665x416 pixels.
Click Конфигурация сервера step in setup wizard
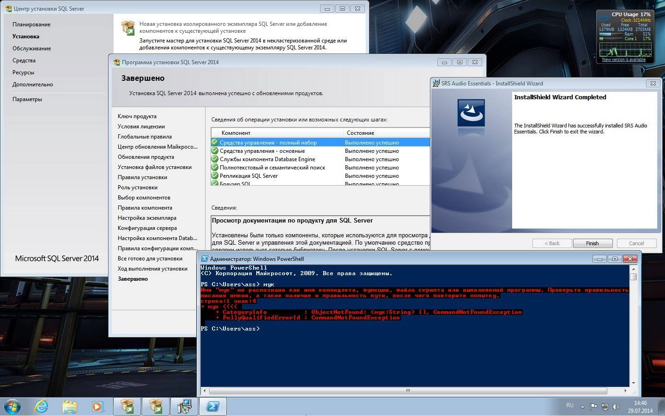pyautogui.click(x=147, y=228)
